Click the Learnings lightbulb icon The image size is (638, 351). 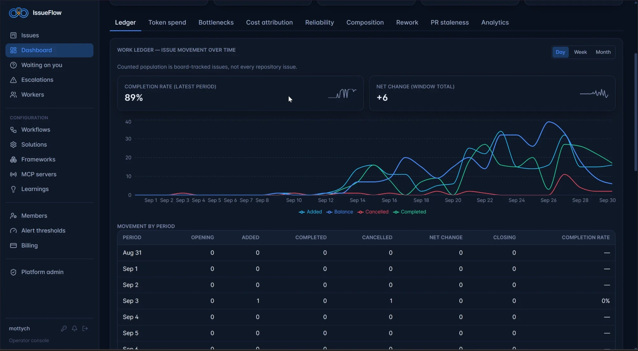[x=13, y=189]
